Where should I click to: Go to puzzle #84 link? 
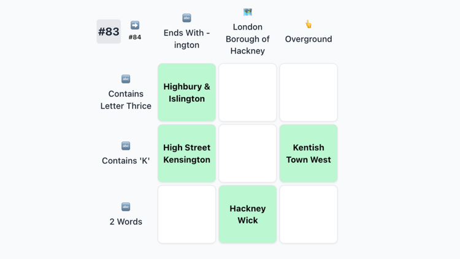(x=135, y=37)
